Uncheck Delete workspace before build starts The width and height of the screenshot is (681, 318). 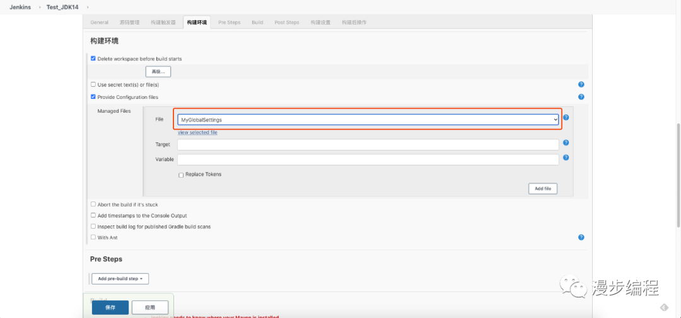(93, 59)
